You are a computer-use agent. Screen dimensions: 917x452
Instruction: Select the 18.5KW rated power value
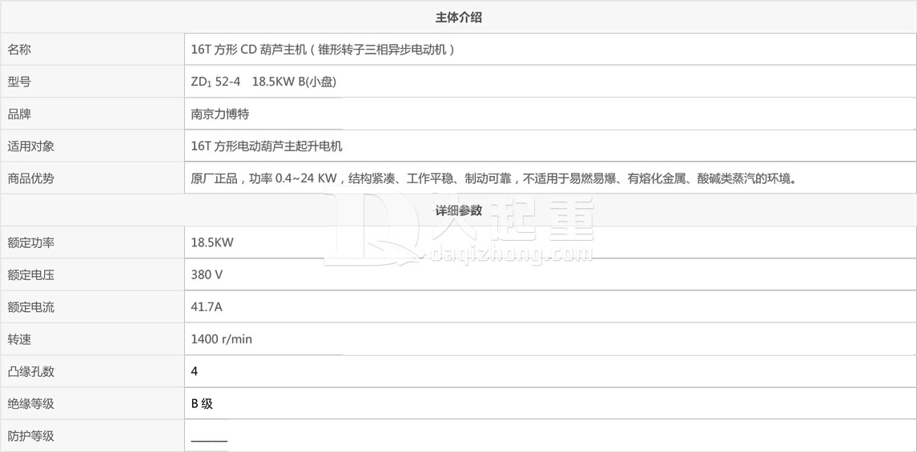pos(212,242)
